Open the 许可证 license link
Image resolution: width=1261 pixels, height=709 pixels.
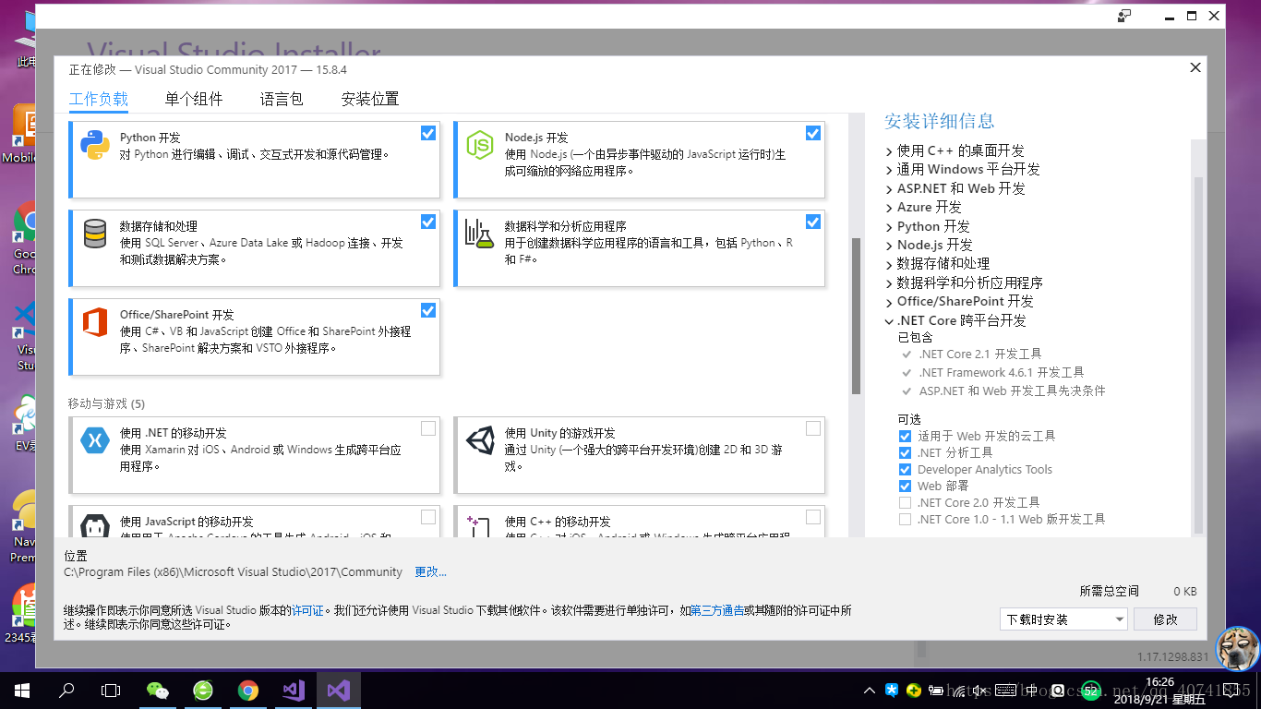(x=307, y=611)
